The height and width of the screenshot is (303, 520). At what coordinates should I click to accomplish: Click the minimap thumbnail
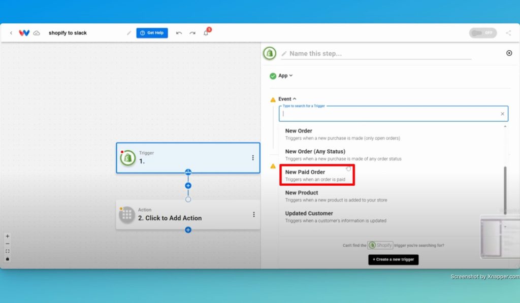500,237
